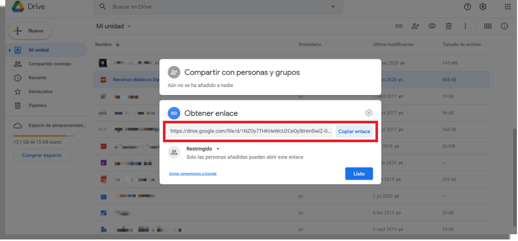Click the preview eye toolbar icon
Screen dimensions: 518x241
pyautogui.click(x=432, y=27)
